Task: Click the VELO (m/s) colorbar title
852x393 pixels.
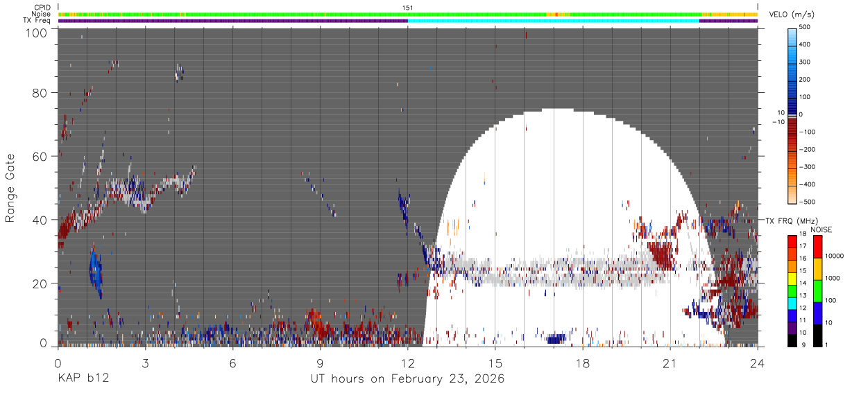Action: [790, 15]
